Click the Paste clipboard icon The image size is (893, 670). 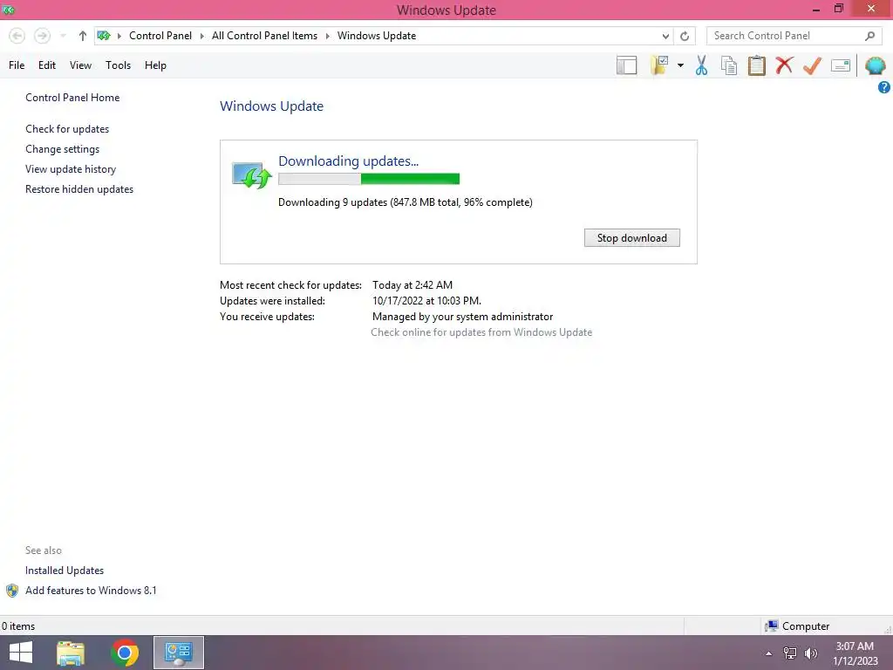point(757,65)
